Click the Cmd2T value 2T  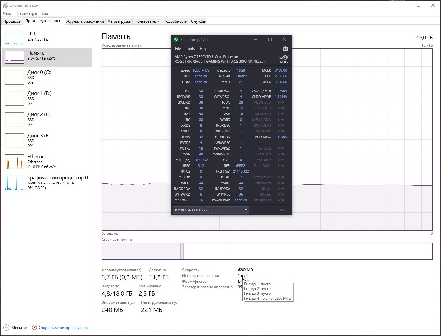(241, 82)
